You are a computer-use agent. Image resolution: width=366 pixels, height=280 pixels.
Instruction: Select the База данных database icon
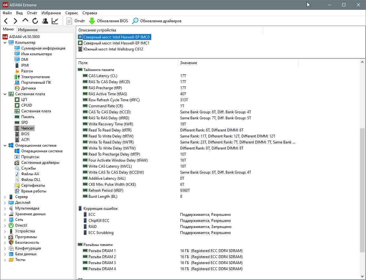click(11, 254)
